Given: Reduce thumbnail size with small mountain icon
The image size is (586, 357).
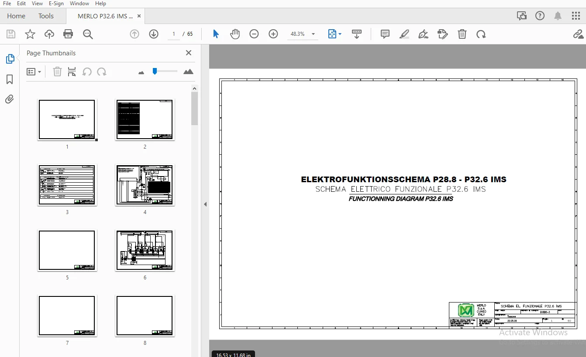Looking at the screenshot, I should (x=141, y=72).
